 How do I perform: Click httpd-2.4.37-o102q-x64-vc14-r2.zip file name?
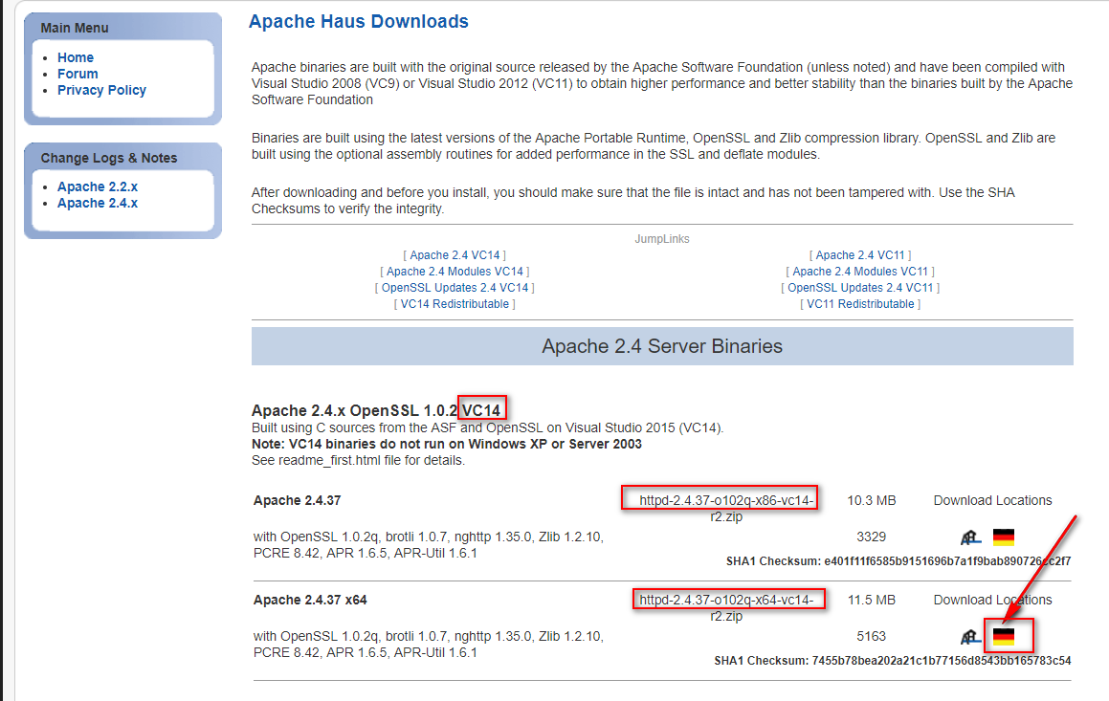(726, 607)
